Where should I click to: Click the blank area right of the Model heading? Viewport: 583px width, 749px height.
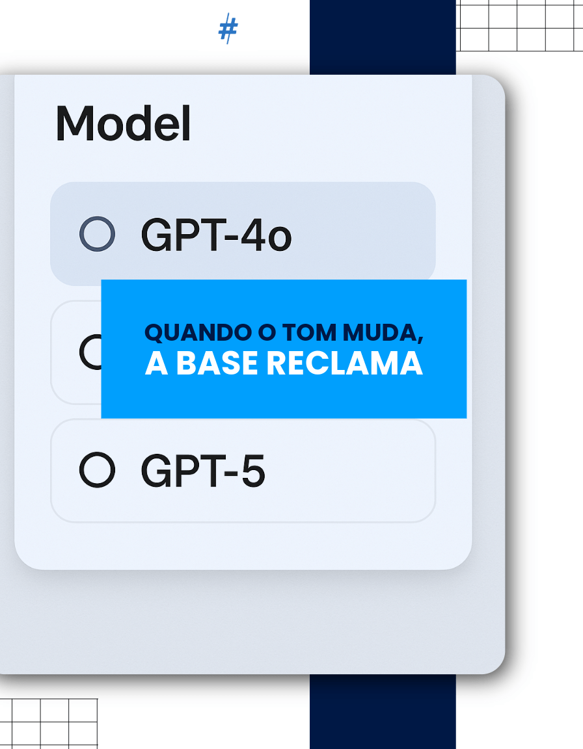[x=325, y=124]
